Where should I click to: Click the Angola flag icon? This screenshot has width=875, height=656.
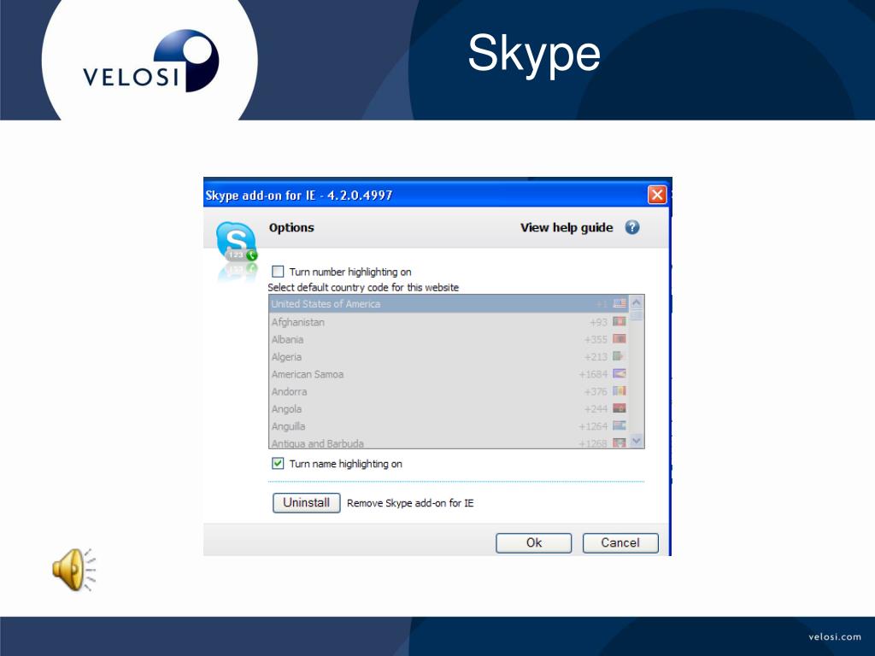[620, 407]
